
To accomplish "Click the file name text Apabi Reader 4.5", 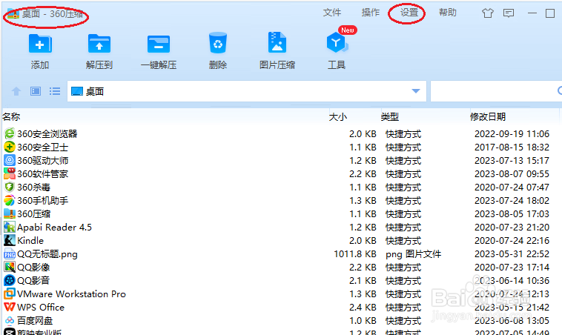I will click(54, 227).
